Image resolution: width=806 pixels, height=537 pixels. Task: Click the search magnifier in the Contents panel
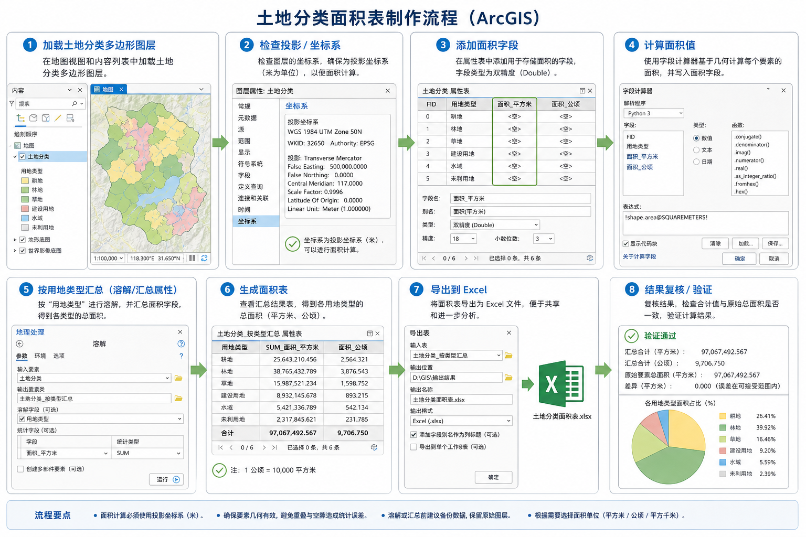click(75, 104)
